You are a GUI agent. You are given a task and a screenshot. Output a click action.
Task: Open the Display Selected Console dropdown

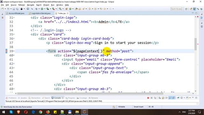[184, 98]
